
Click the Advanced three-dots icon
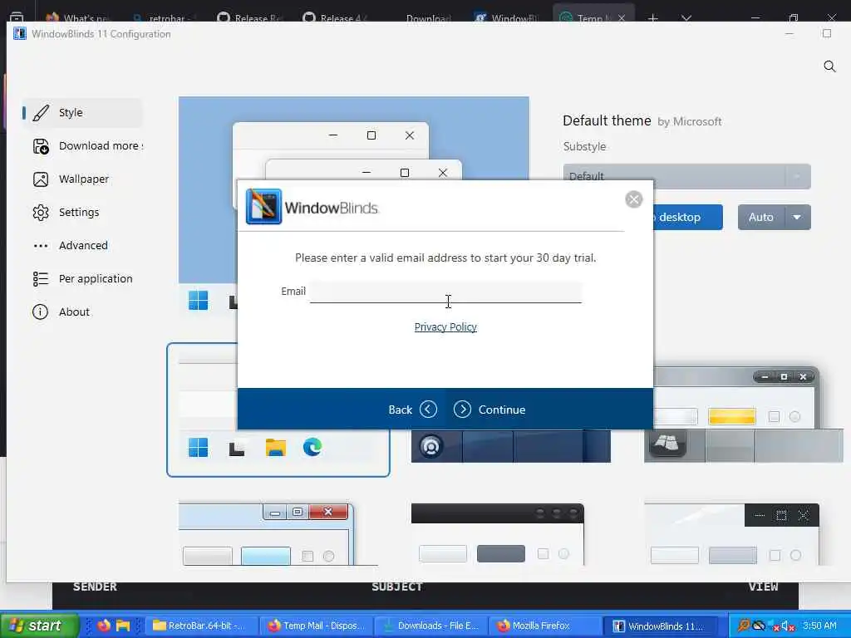click(41, 246)
